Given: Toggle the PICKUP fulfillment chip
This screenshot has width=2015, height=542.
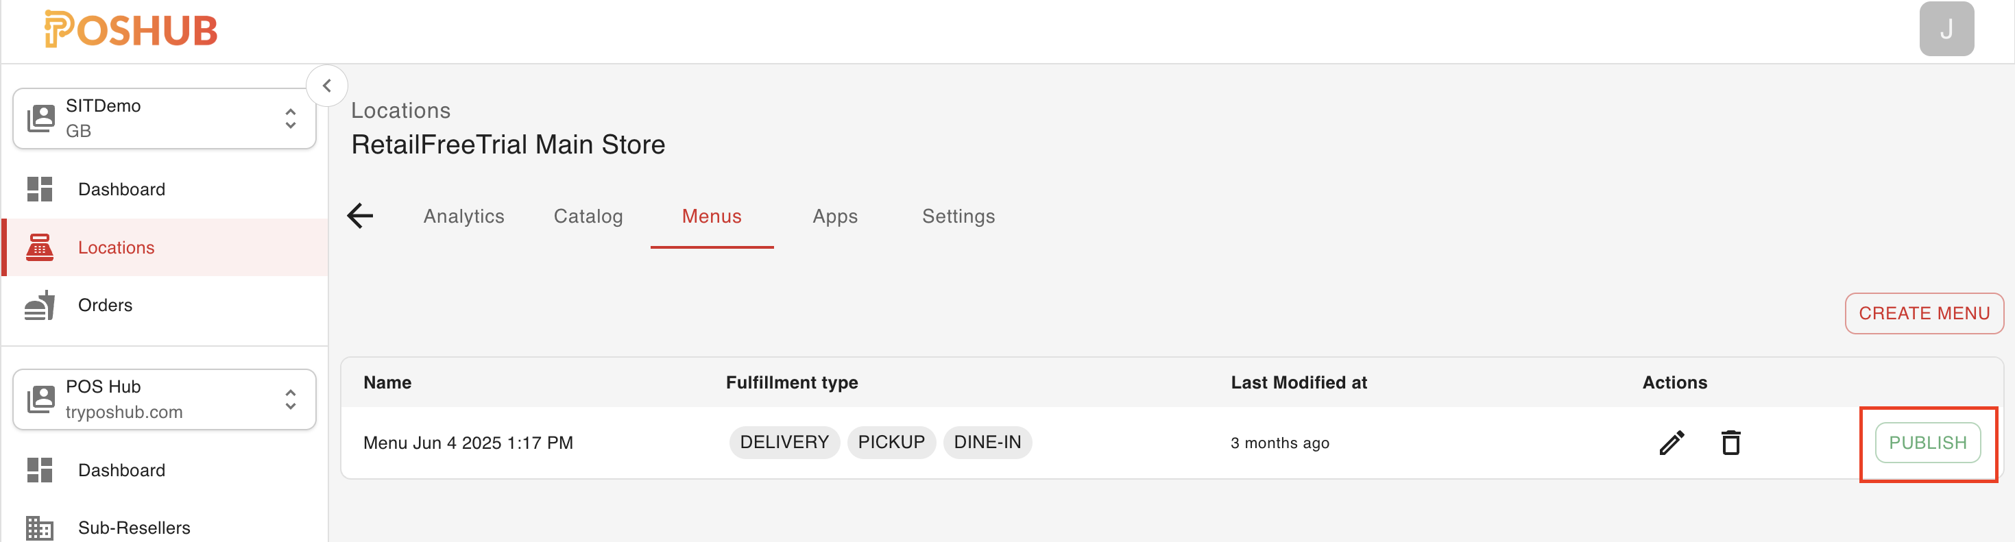Looking at the screenshot, I should [x=891, y=442].
